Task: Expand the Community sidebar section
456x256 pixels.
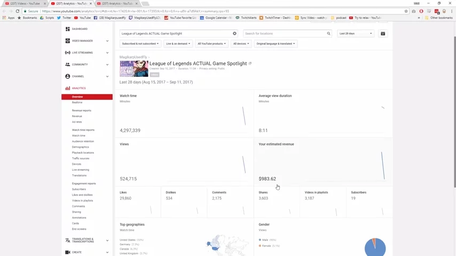Action: coord(107,65)
